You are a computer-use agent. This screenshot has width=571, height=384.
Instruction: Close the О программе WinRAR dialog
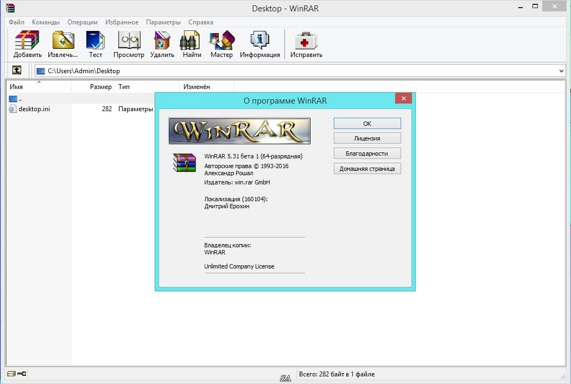click(403, 98)
